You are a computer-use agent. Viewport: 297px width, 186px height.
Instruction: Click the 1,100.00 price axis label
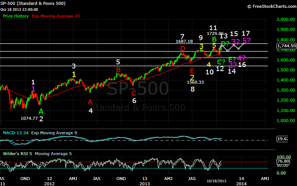(x=286, y=110)
